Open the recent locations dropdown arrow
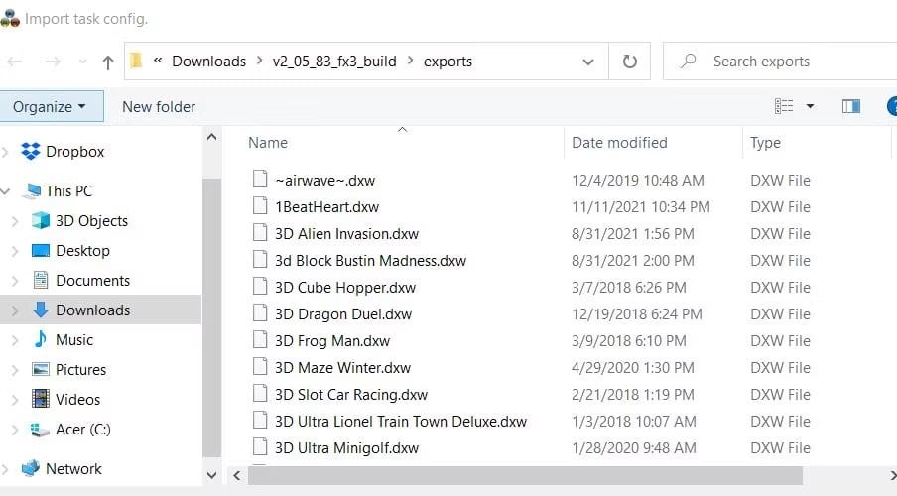Image resolution: width=897 pixels, height=496 pixels. click(82, 62)
